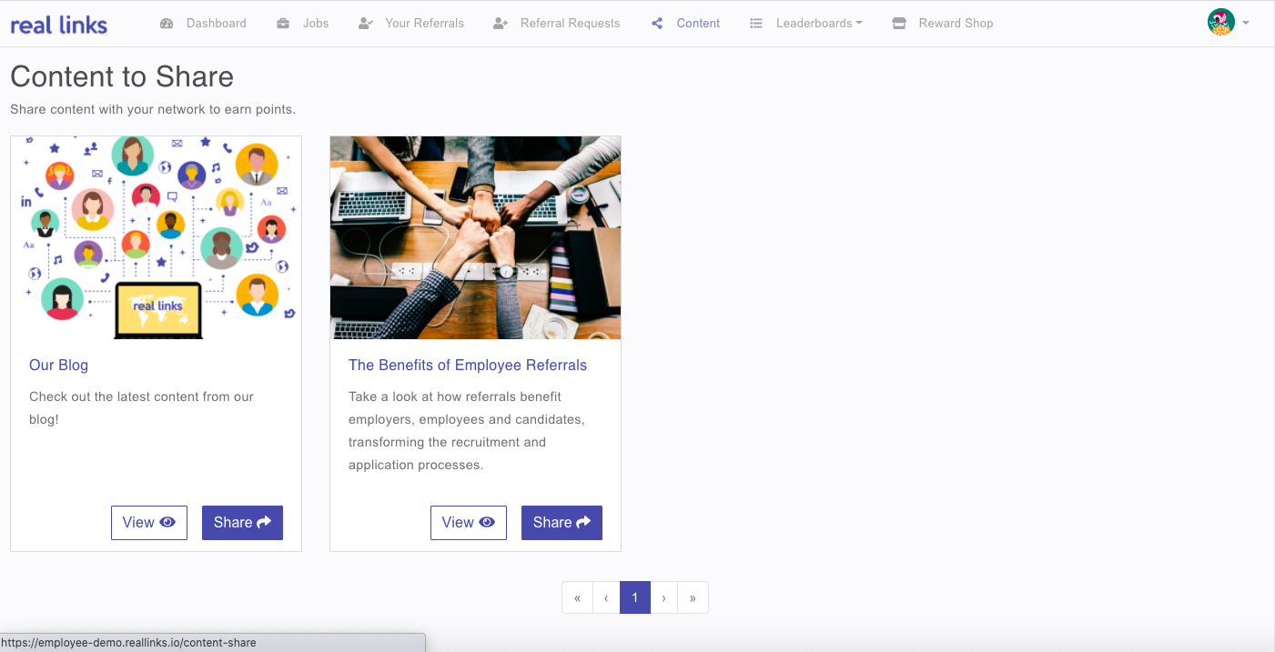The image size is (1275, 652).
Task: Open Dashboard from the navigation bar
Action: click(216, 24)
